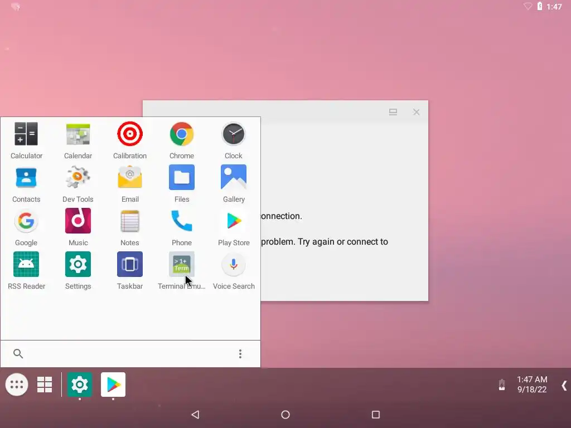Click the status bar time 1:47
This screenshot has width=571, height=428.
[x=554, y=7]
